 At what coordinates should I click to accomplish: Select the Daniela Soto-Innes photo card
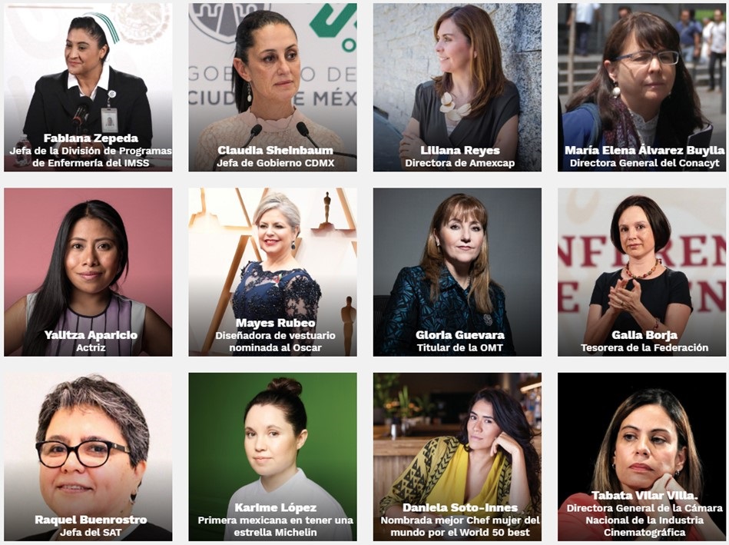[457, 457]
